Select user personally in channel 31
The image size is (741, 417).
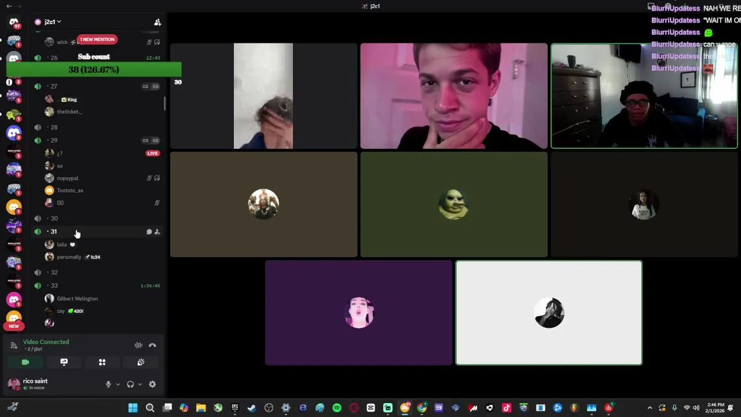pos(69,257)
